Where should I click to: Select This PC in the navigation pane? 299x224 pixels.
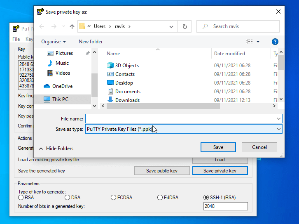60,99
